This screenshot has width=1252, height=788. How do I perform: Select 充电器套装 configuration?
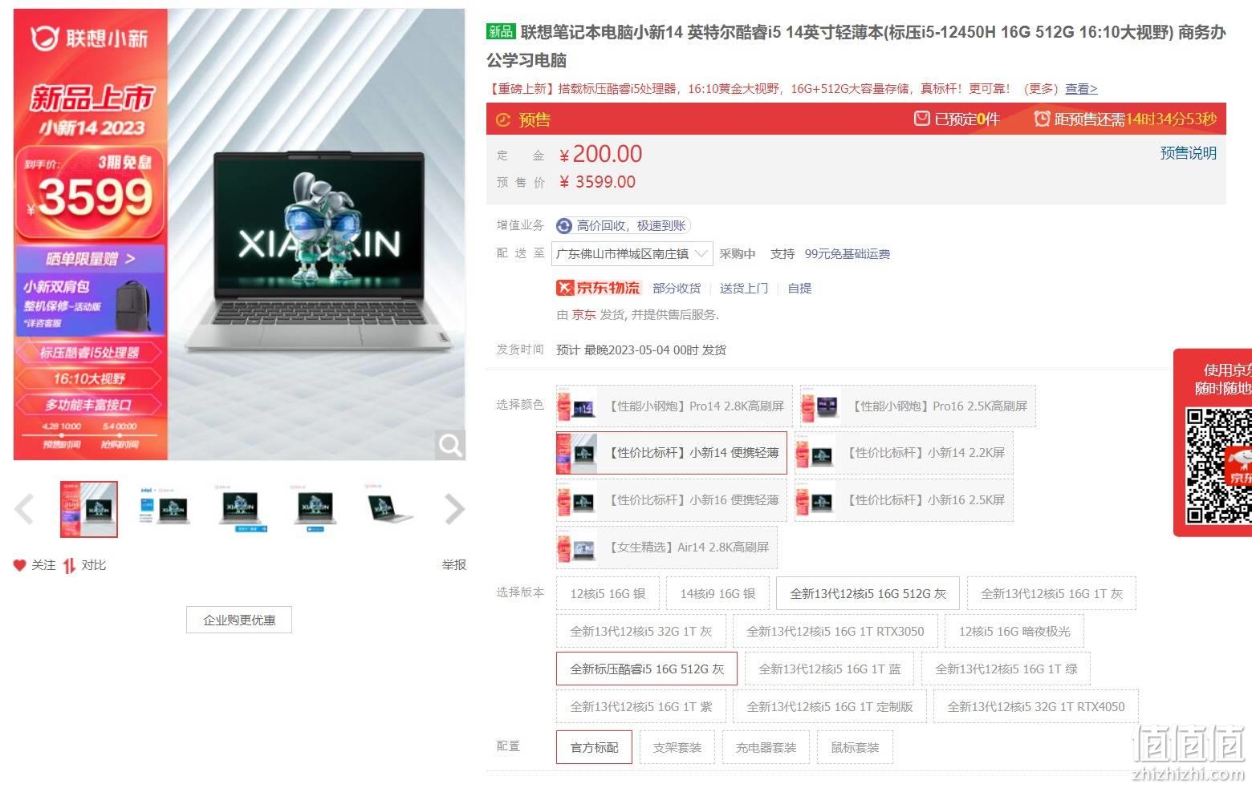766,748
